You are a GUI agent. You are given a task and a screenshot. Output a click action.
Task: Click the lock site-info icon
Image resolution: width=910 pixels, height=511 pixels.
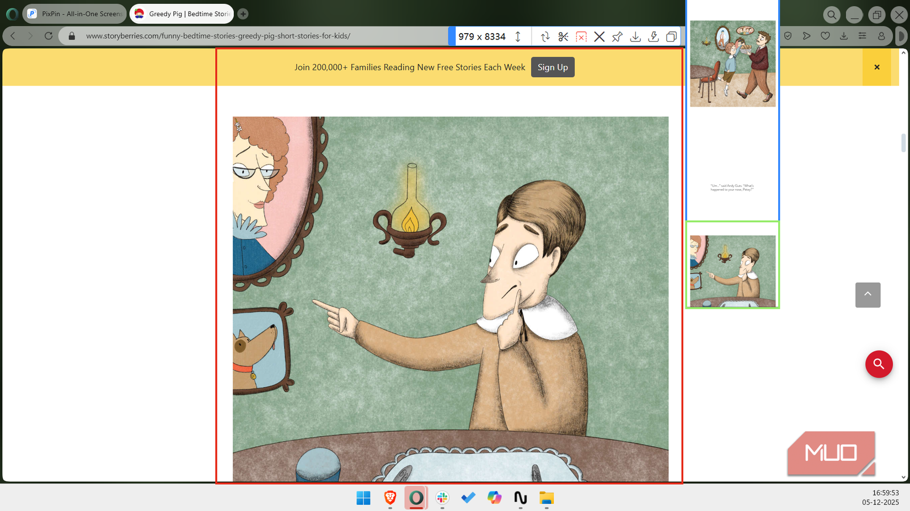click(x=72, y=36)
